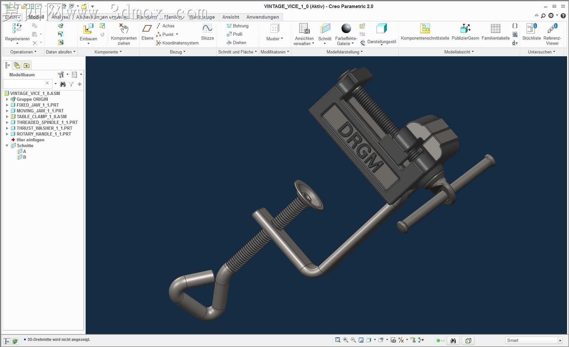Open the model tree settings tools icon

61,75
